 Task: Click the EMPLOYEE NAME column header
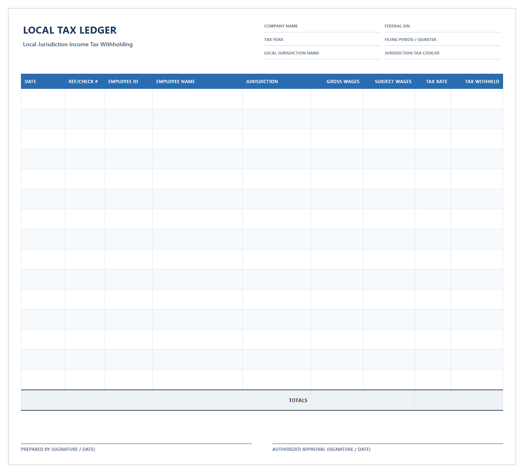pyautogui.click(x=198, y=81)
